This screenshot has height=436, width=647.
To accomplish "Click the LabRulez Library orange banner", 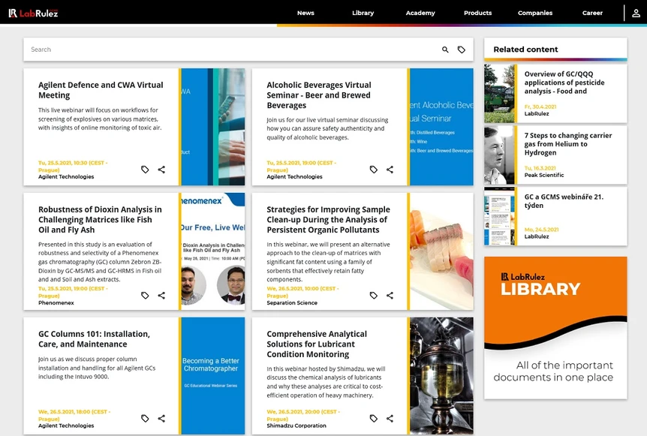I will tap(555, 328).
